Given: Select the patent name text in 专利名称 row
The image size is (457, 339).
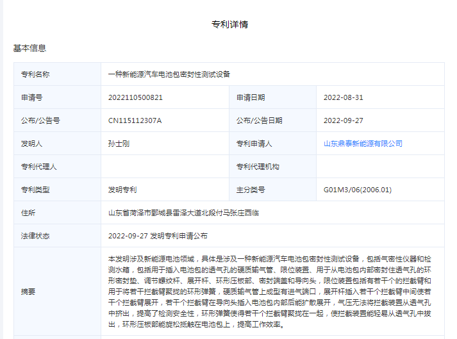Looking at the screenshot, I should 169,74.
